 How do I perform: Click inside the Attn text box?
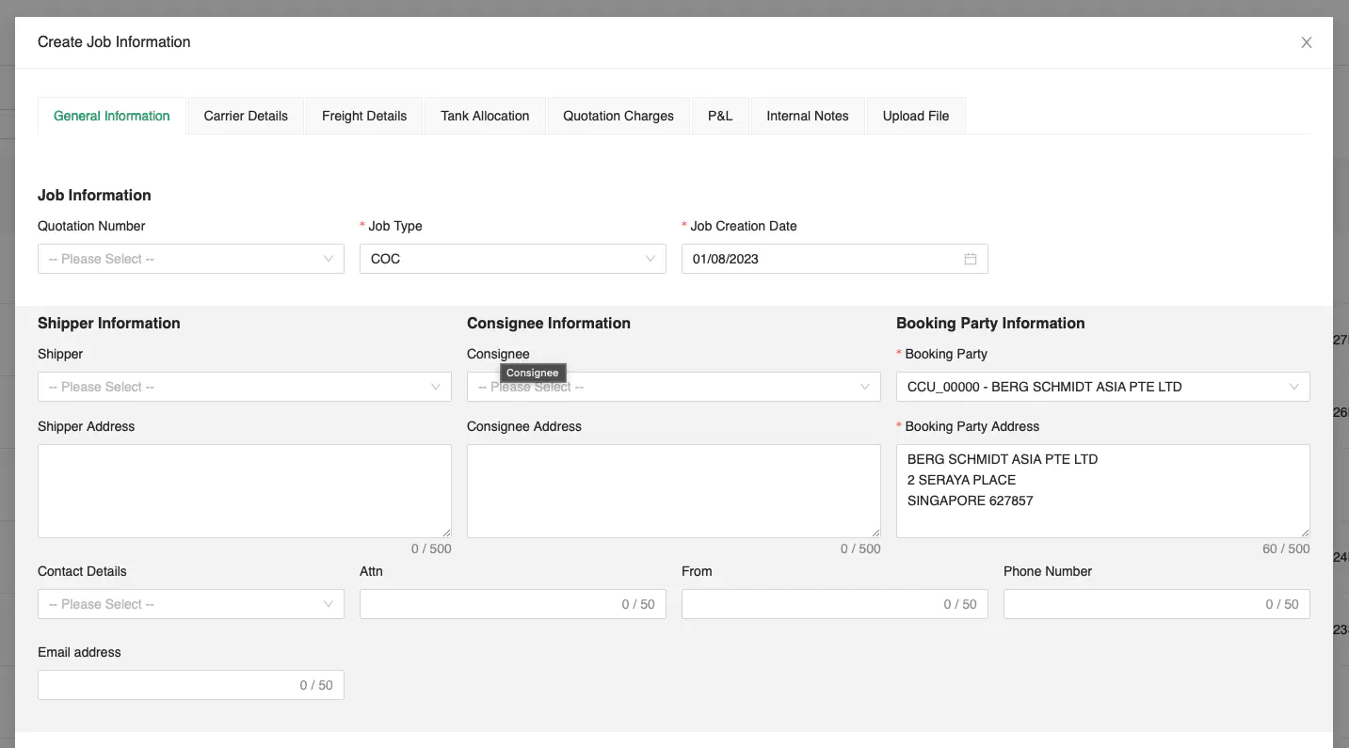point(512,604)
